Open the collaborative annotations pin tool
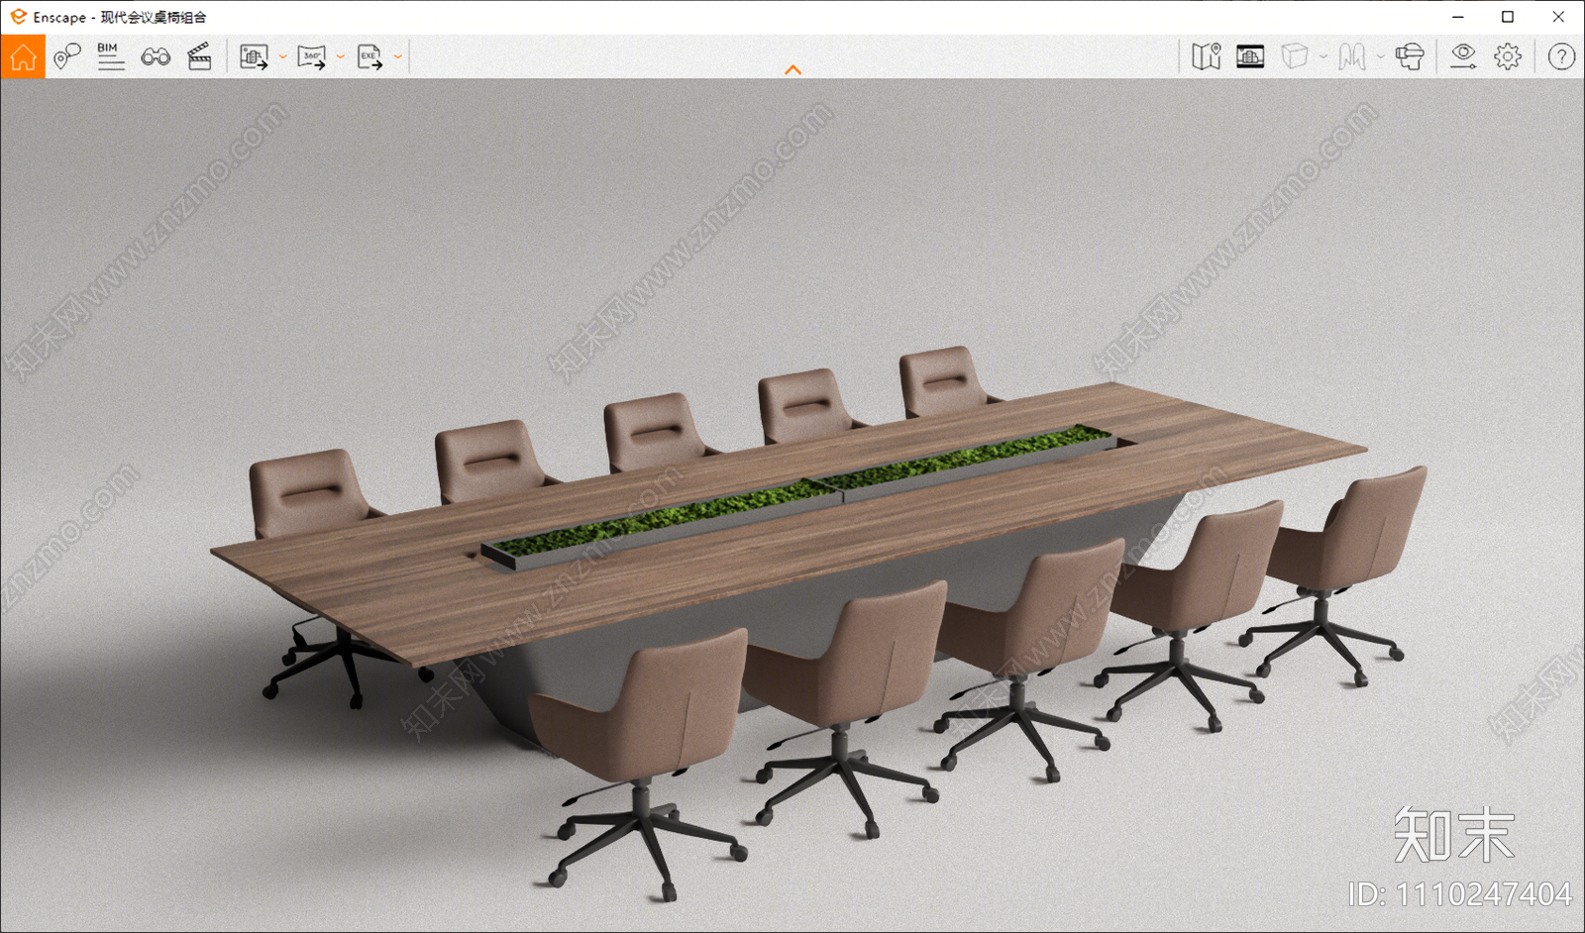 [67, 56]
